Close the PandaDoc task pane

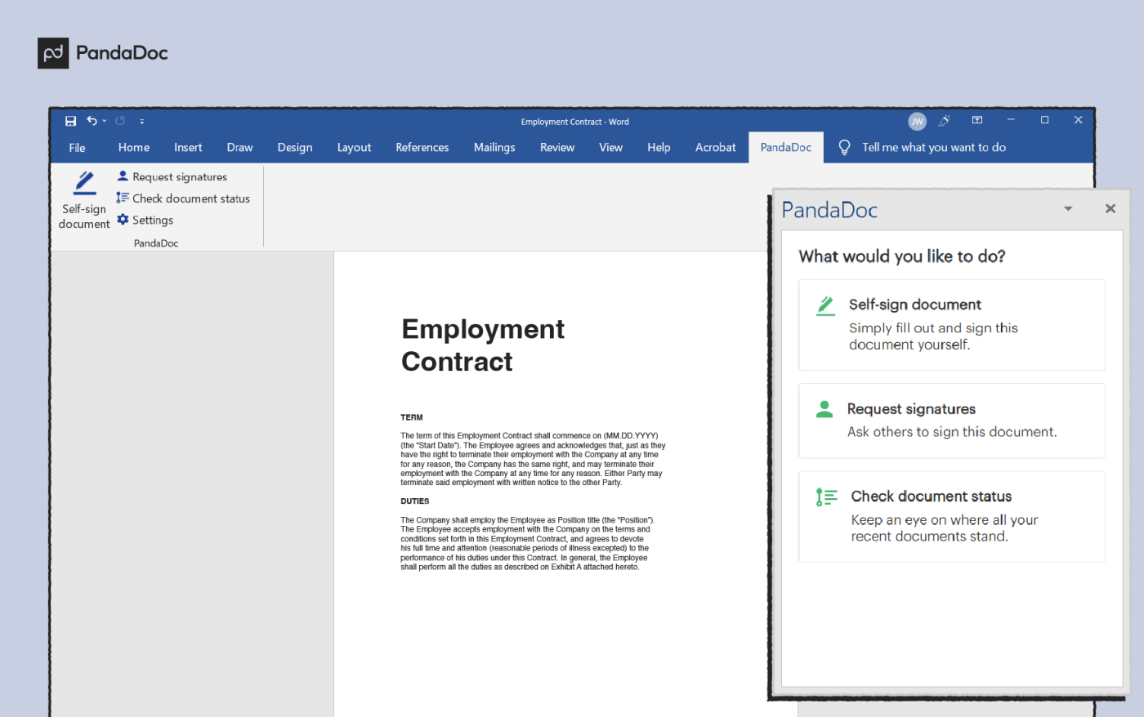[1110, 208]
